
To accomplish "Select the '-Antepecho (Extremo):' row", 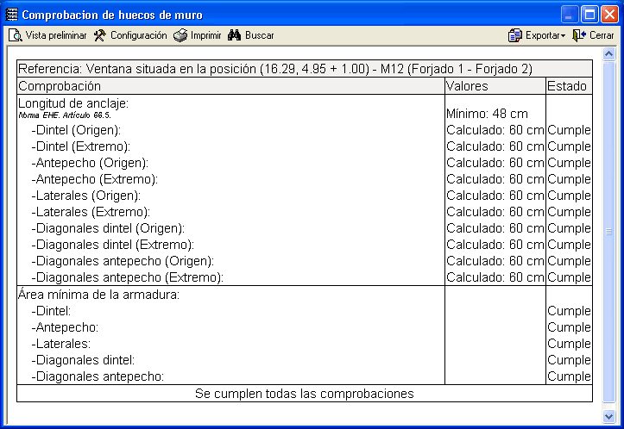I will (x=305, y=179).
